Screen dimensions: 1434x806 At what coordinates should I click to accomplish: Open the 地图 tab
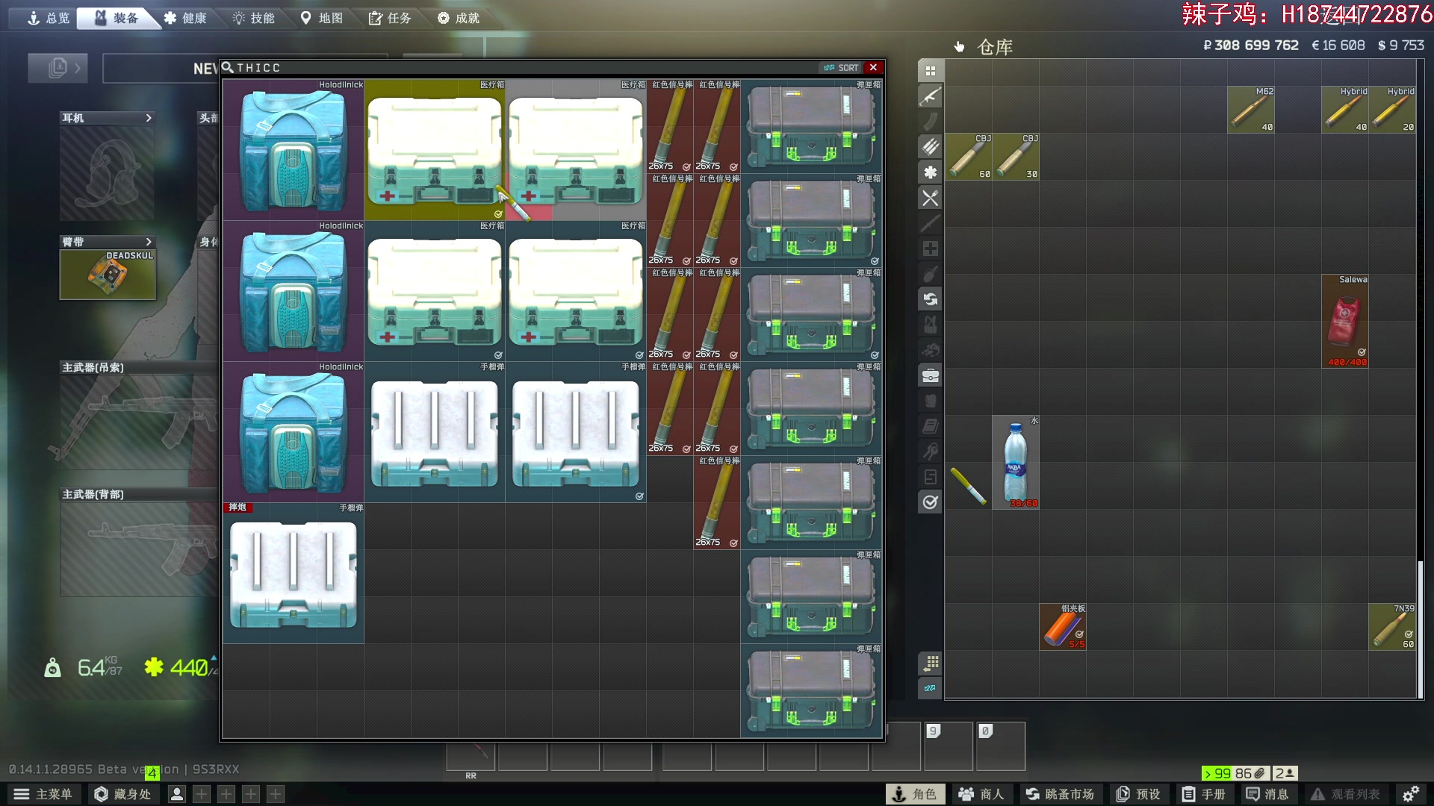(x=322, y=18)
